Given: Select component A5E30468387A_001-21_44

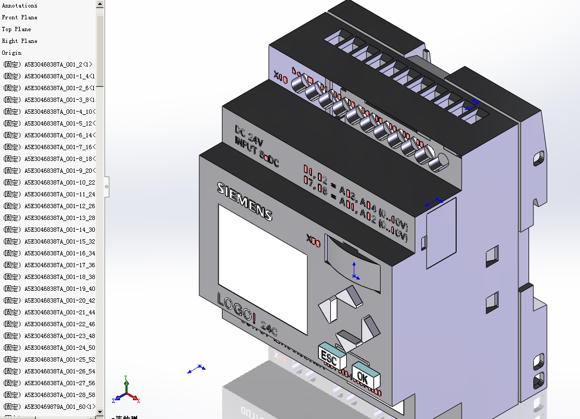Looking at the screenshot, I should point(49,313).
